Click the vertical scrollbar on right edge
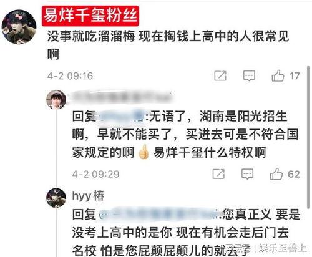312x257 pixels. point(308,137)
